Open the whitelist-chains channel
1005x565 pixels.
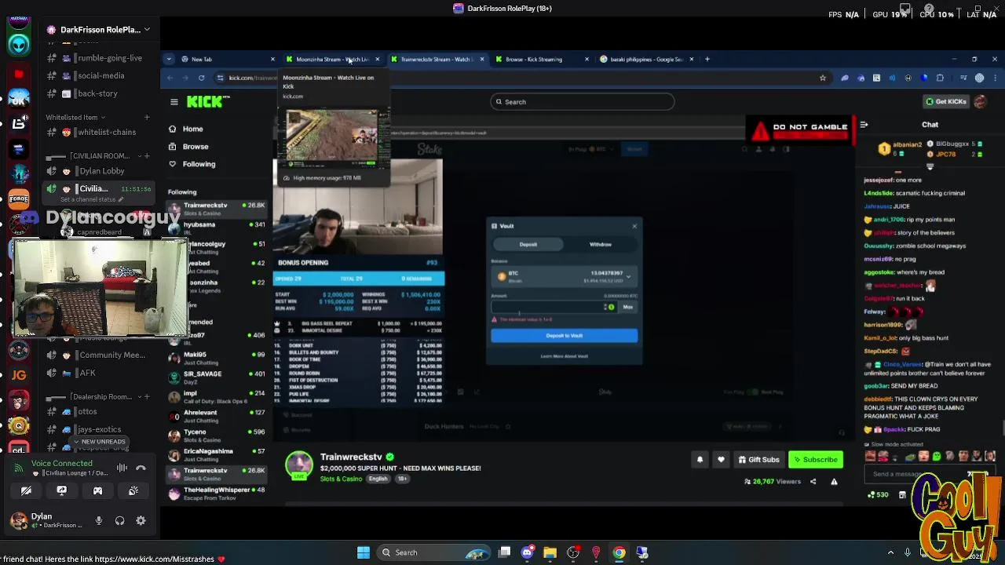[x=97, y=133]
